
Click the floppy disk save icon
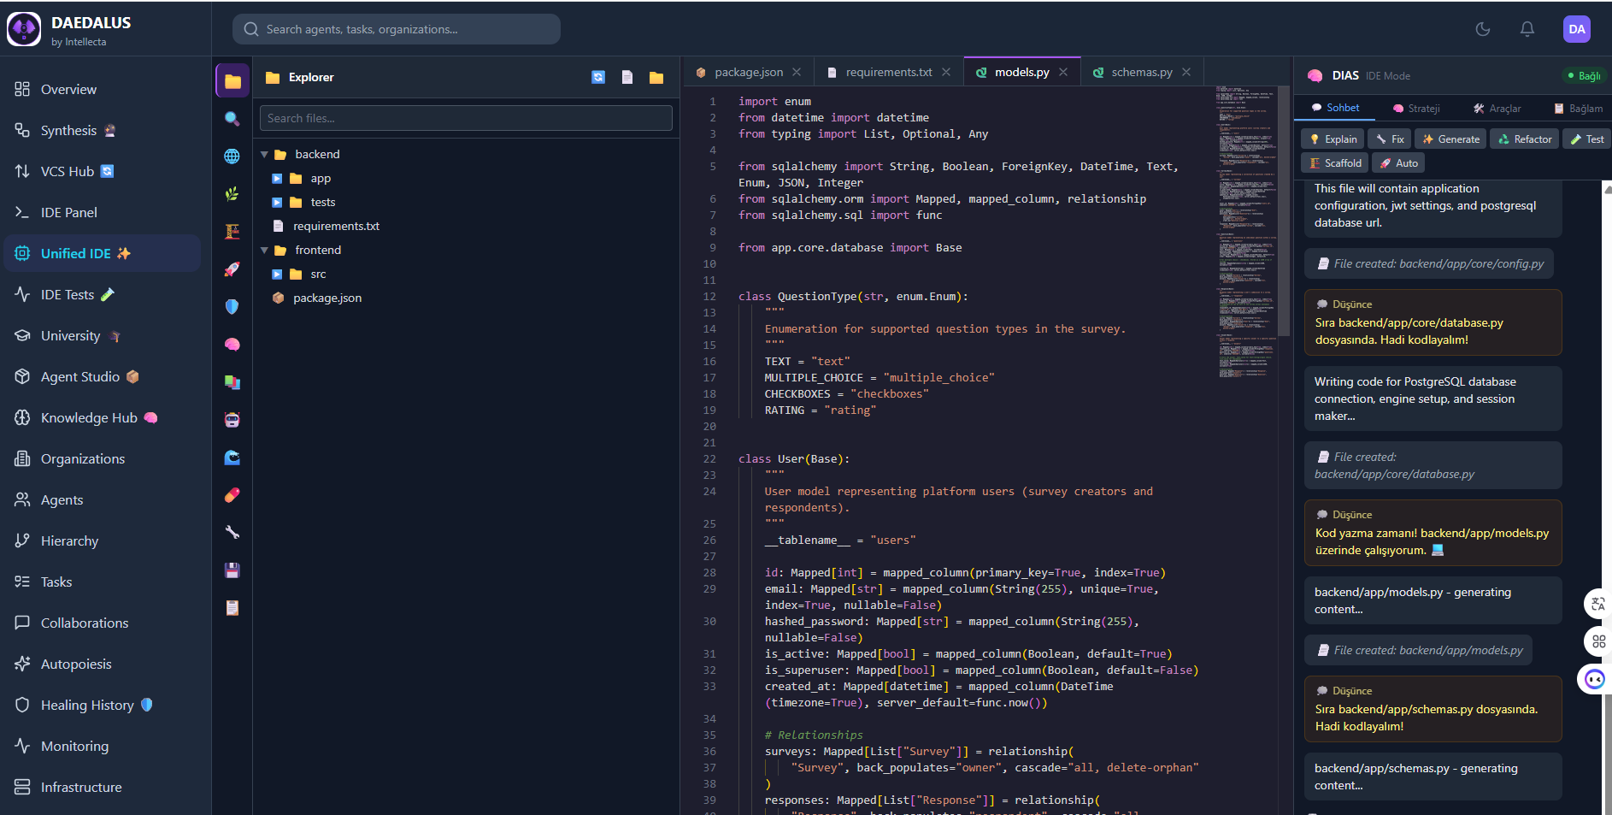click(232, 570)
